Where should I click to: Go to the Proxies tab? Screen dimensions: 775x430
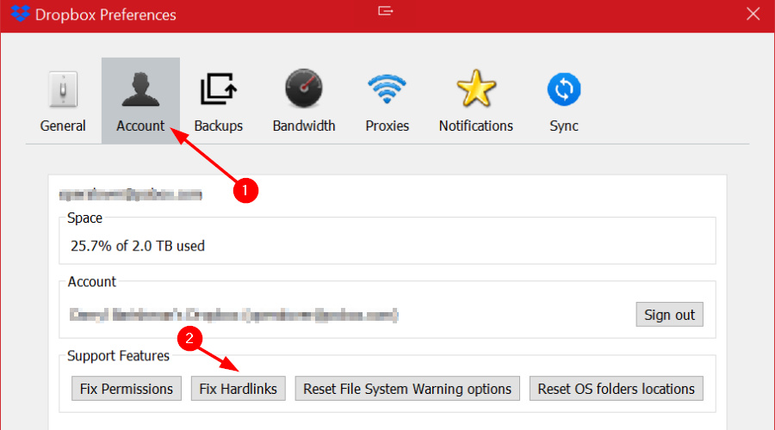tap(387, 101)
